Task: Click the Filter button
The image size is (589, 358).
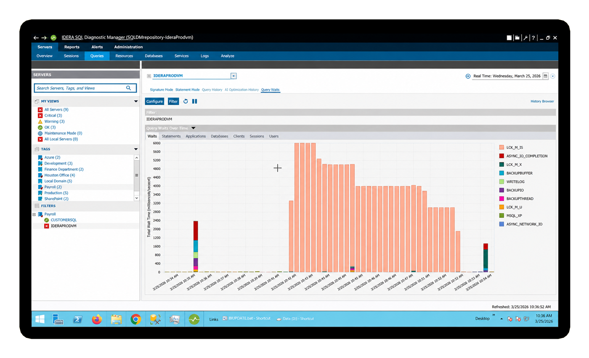Action: pos(173,101)
